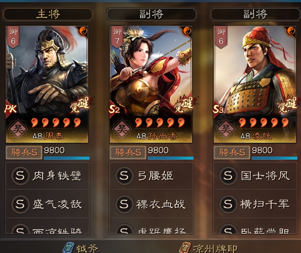This screenshot has width=301, height=253.
Task: Tap the yin-yang icon on 周泰's card
Action: [x=83, y=31]
